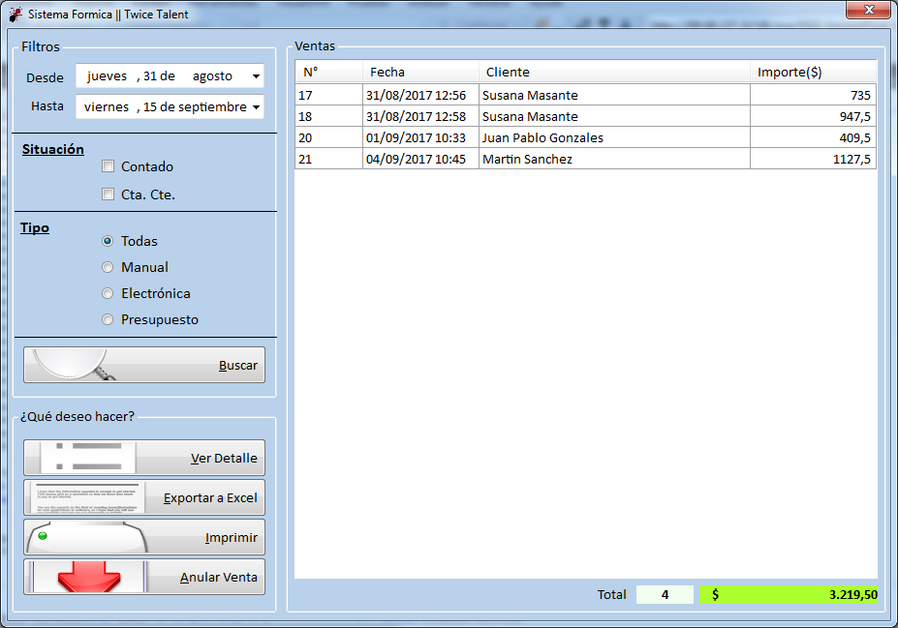Viewport: 898px width, 628px height.
Task: Select sale 21 for Martin Sanchez
Action: coord(585,159)
